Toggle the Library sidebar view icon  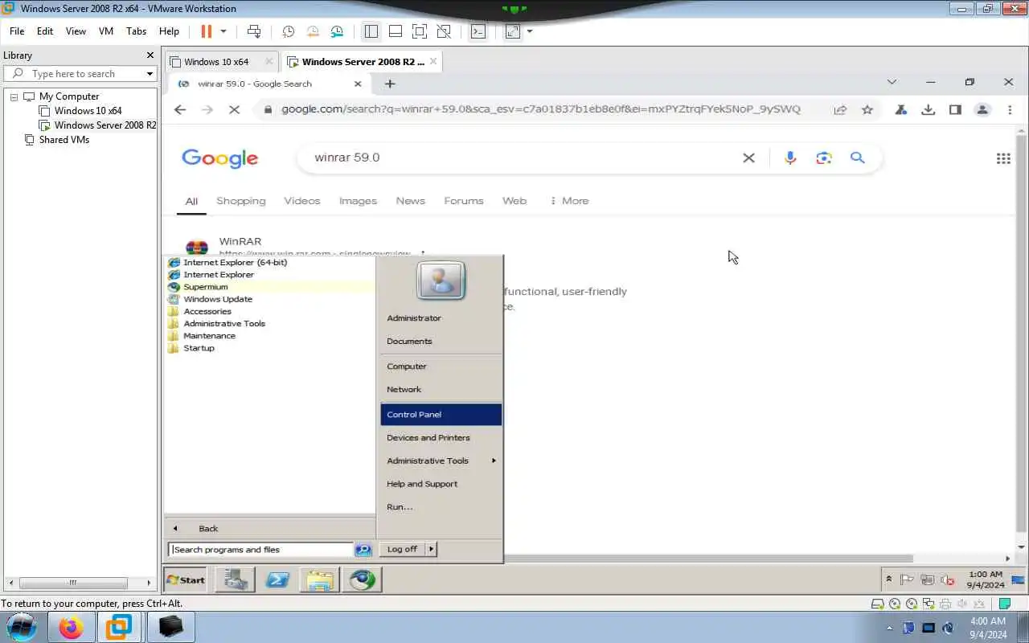(x=371, y=31)
